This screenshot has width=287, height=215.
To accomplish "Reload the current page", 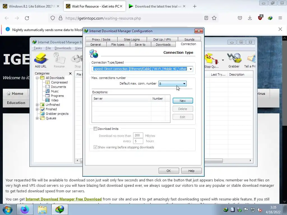I will coord(27,18).
